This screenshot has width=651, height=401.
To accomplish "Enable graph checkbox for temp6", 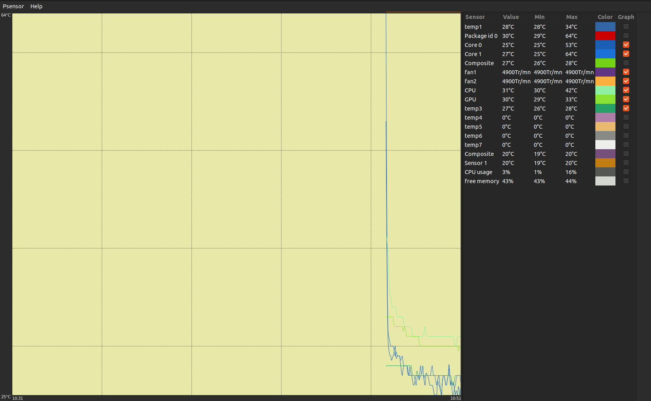I will point(626,135).
